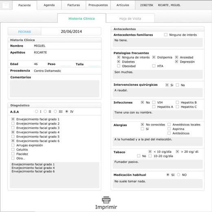Viewport: 212px width, 212px height.
Task: Click the square icon left of Paciente tab
Action: point(6,5)
